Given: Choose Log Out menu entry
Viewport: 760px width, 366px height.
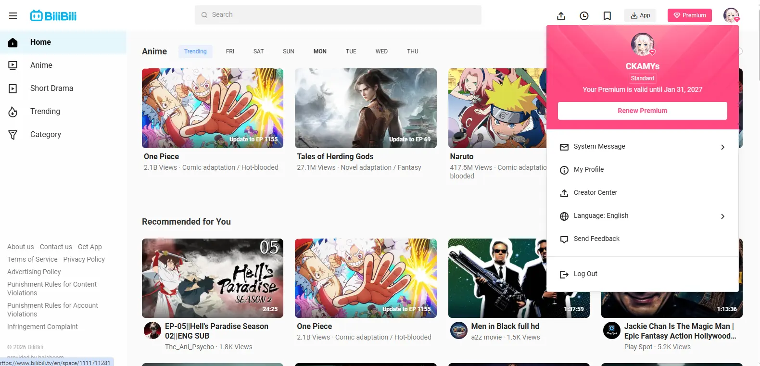Looking at the screenshot, I should [643, 274].
